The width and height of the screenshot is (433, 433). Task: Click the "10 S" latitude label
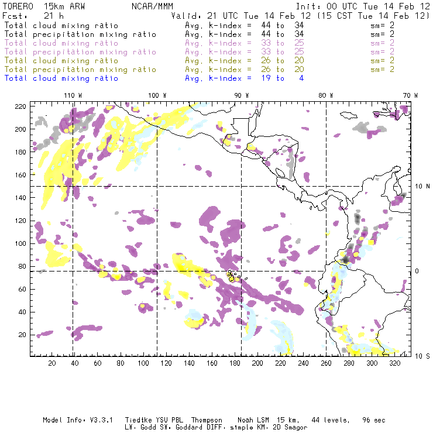pyautogui.click(x=422, y=356)
